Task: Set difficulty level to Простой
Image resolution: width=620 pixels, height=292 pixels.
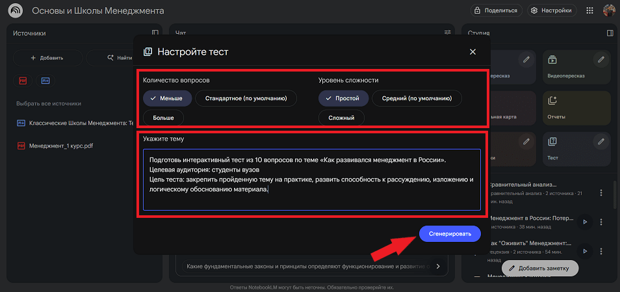Action: [344, 98]
